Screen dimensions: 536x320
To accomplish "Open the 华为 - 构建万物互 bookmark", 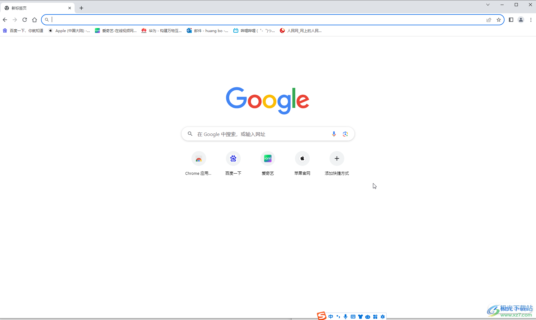I will [162, 31].
